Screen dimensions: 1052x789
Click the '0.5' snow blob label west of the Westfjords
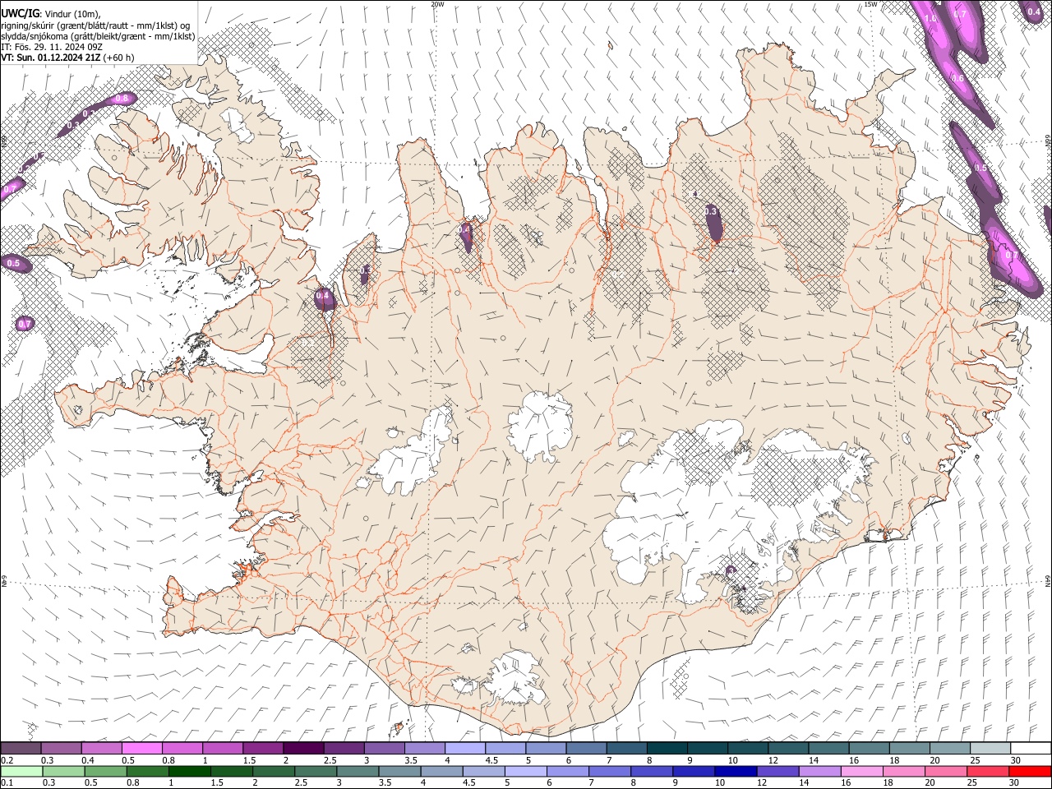pos(13,264)
